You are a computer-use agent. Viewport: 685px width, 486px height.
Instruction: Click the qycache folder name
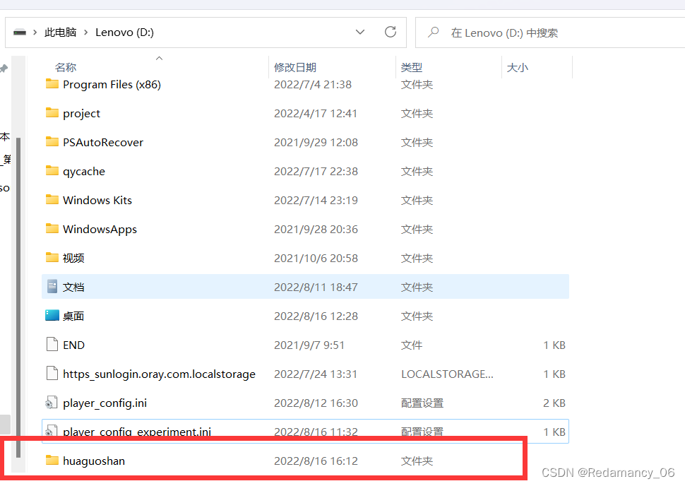click(x=84, y=172)
